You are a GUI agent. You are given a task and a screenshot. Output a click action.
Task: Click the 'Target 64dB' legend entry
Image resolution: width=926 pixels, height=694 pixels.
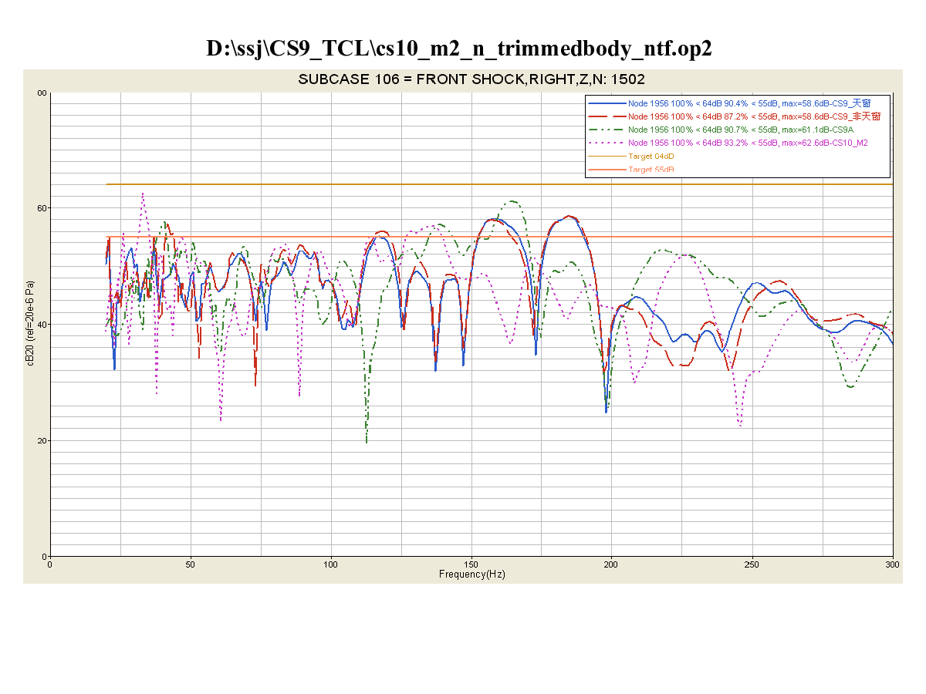(651, 156)
